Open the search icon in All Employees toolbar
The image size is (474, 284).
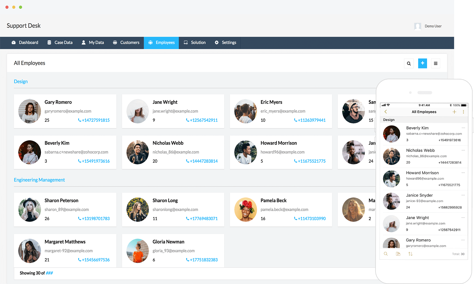click(x=409, y=63)
